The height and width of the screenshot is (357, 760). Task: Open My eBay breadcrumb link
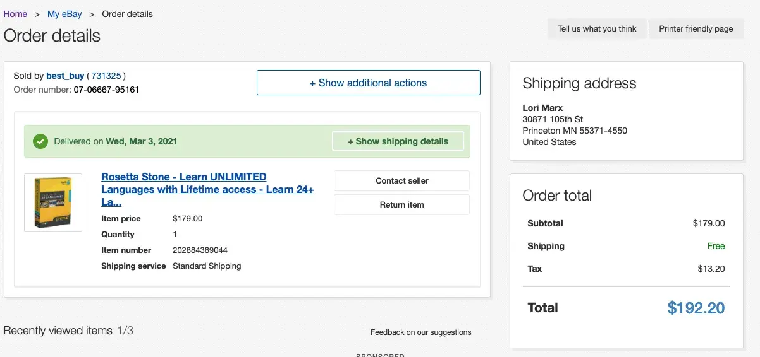[x=64, y=14]
